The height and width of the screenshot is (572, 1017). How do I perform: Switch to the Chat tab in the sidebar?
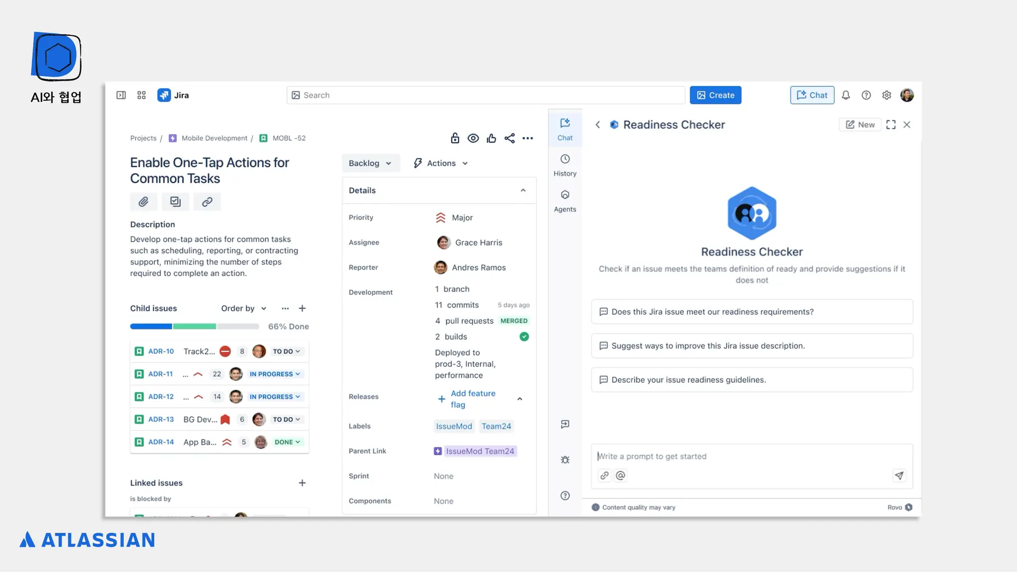pyautogui.click(x=565, y=129)
